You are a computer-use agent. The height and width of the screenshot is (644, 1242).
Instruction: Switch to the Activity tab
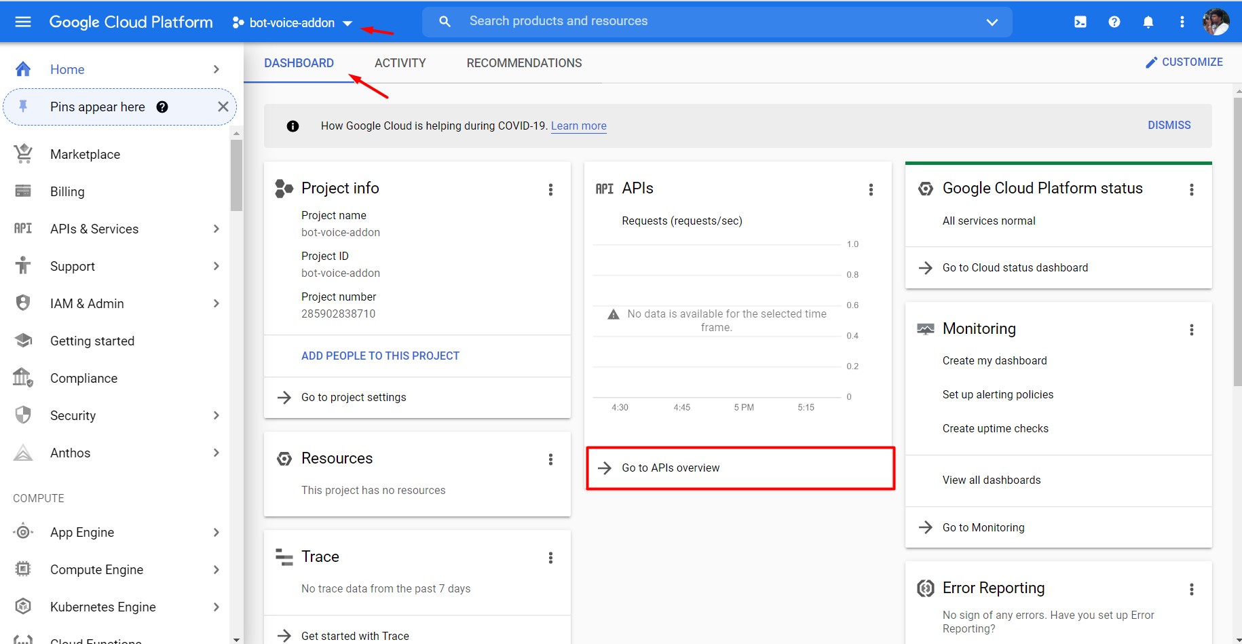[x=400, y=63]
